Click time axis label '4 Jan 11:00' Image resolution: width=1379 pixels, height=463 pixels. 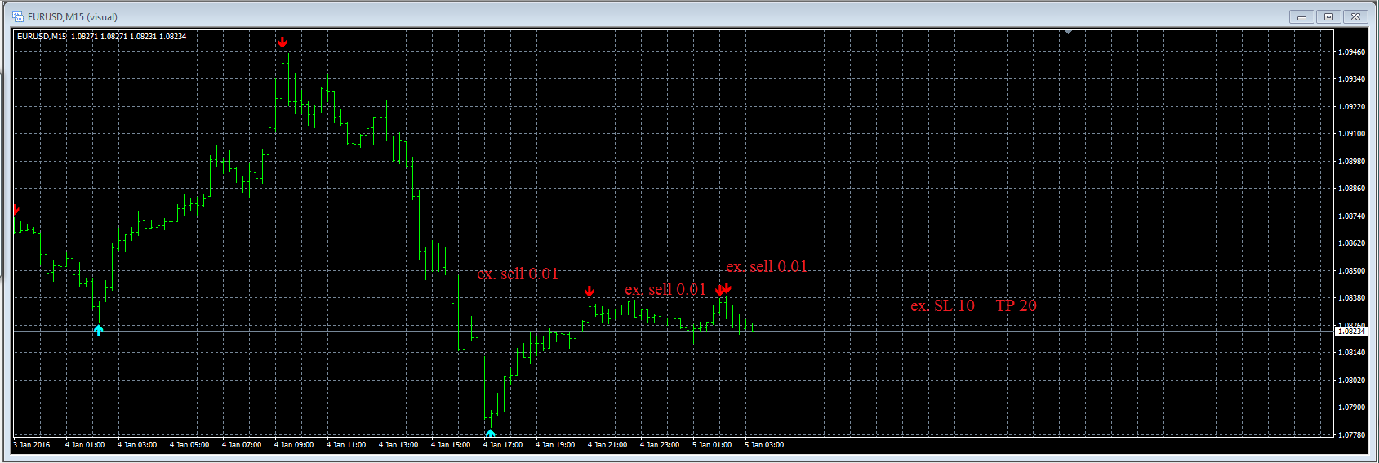pyautogui.click(x=346, y=445)
